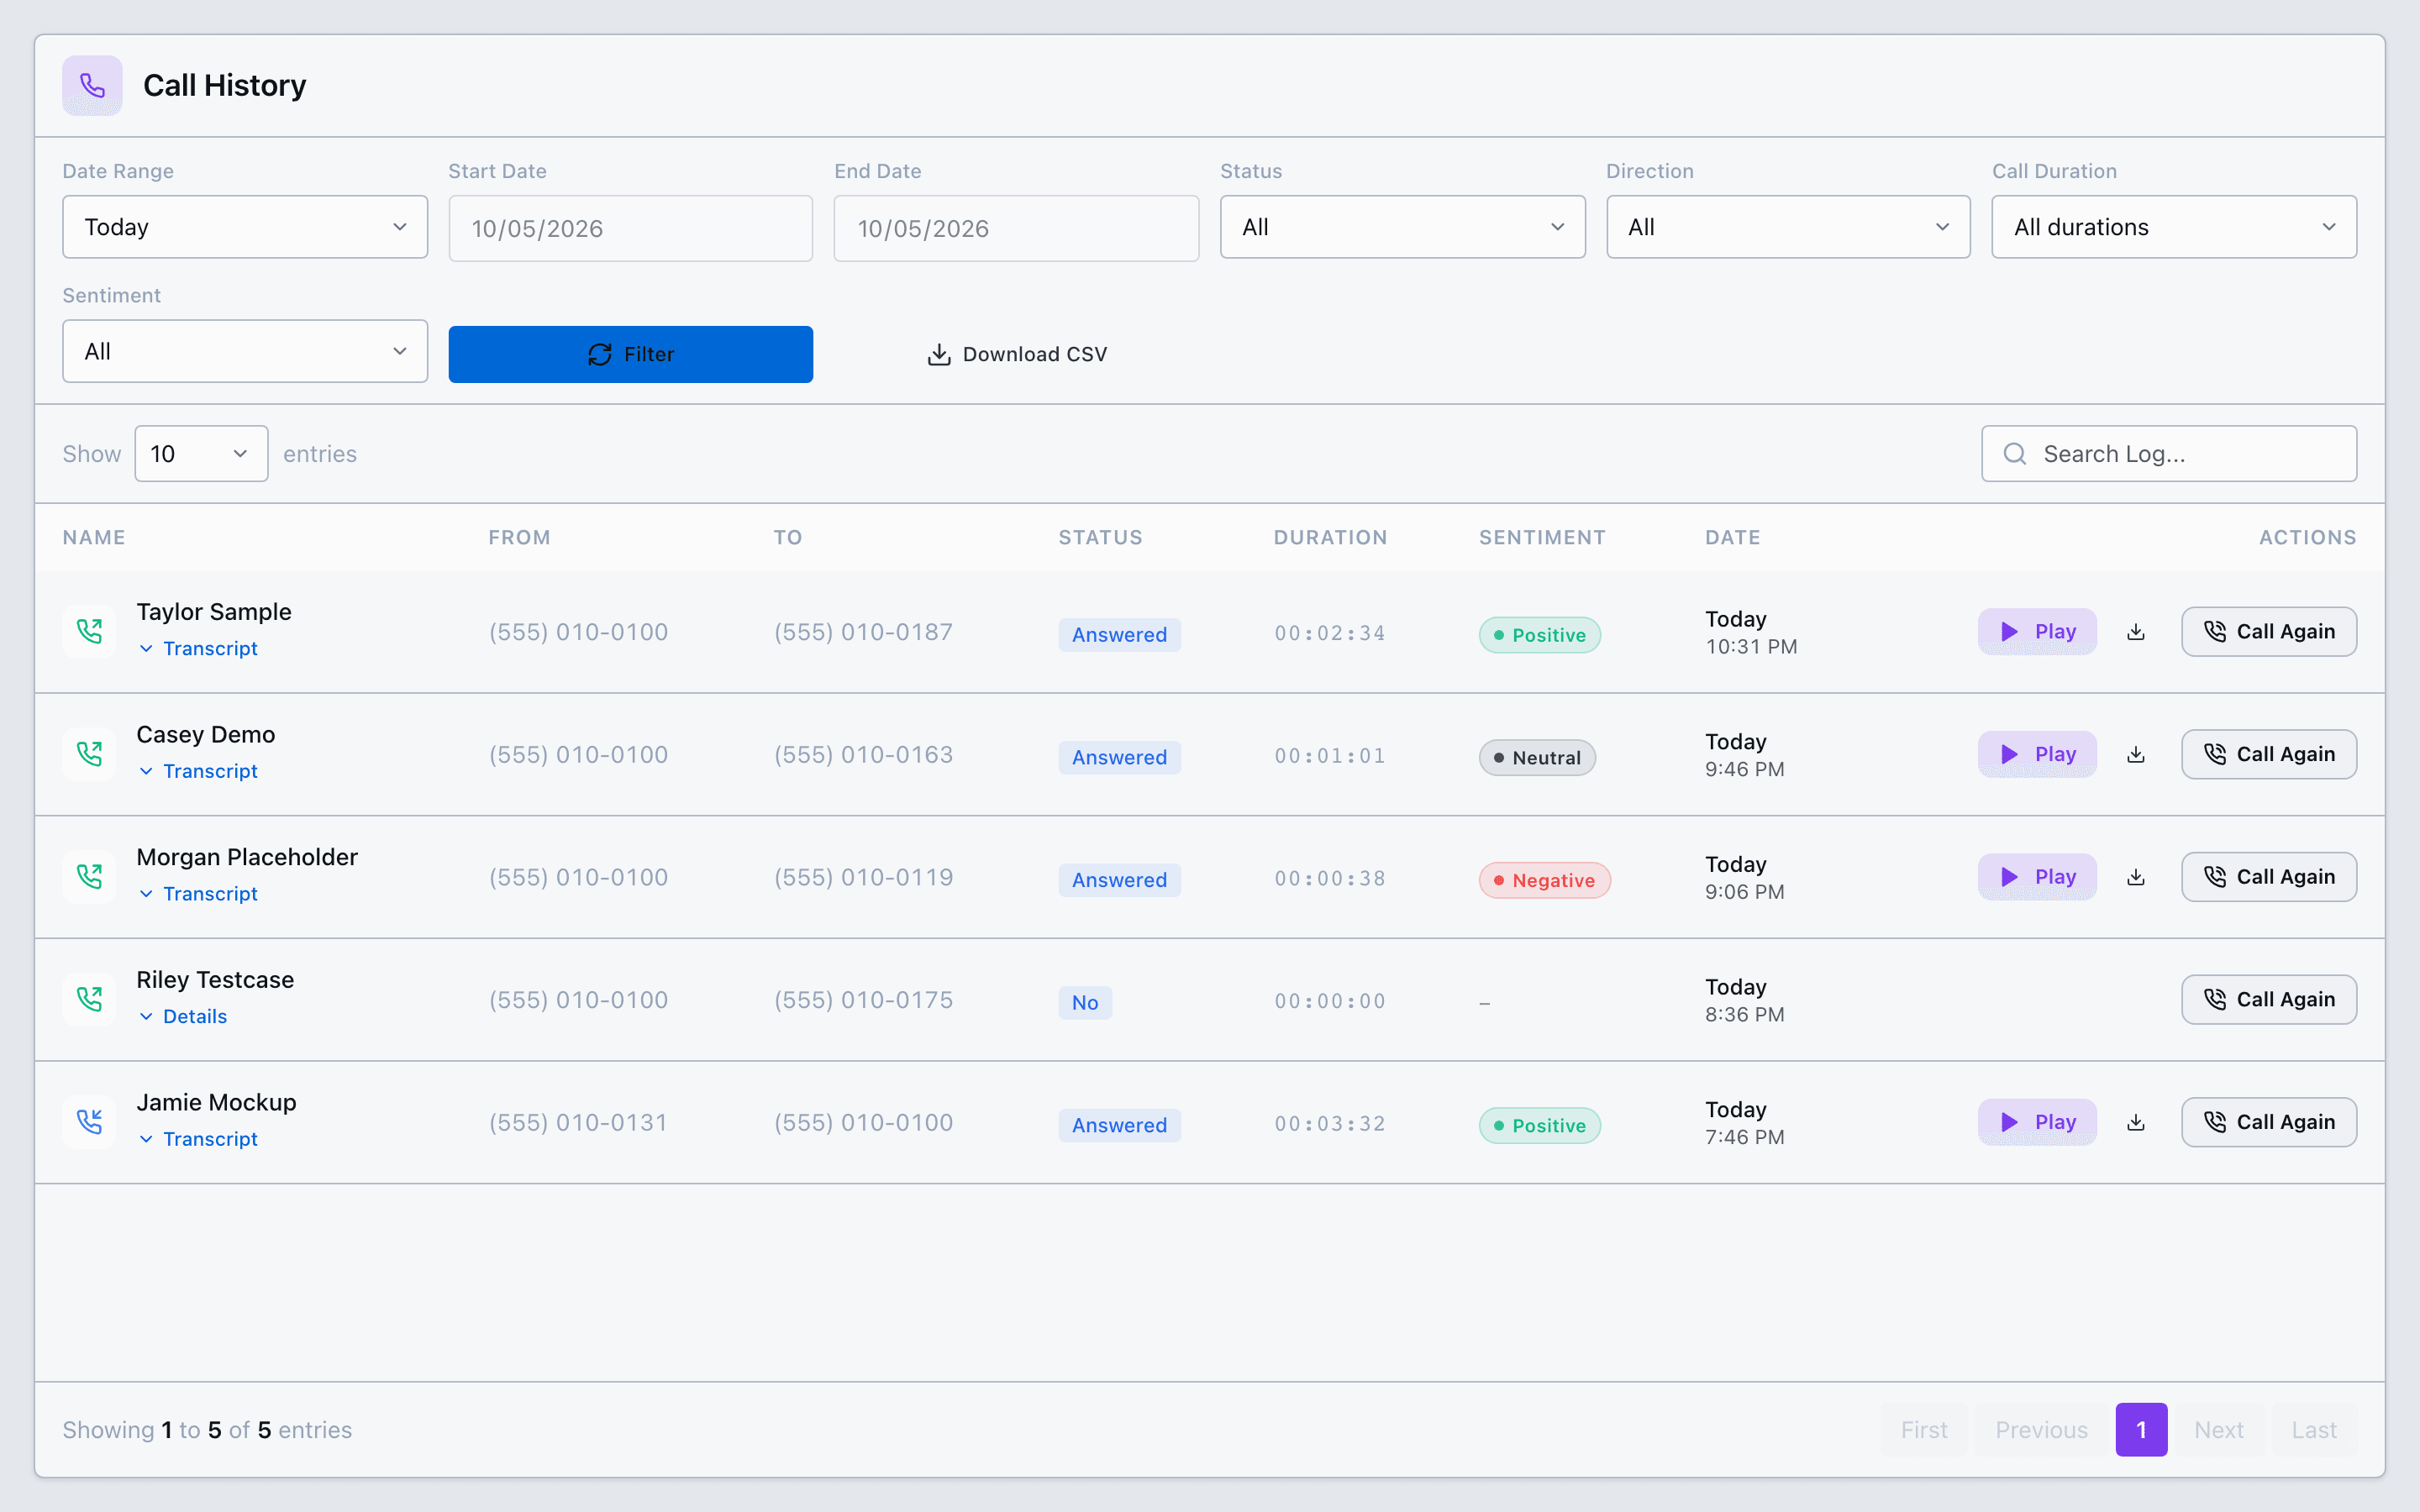The width and height of the screenshot is (2420, 1512).
Task: Focus the Start Date field
Action: point(630,229)
